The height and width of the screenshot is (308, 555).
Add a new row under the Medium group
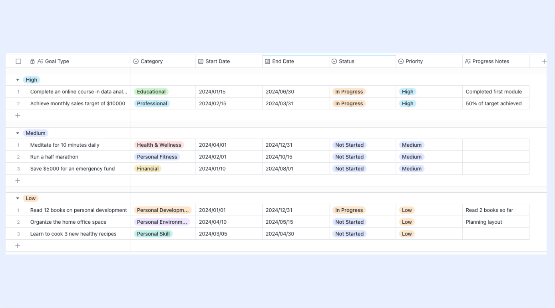18,181
